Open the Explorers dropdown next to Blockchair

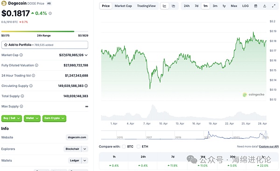pyautogui.click(x=85, y=149)
